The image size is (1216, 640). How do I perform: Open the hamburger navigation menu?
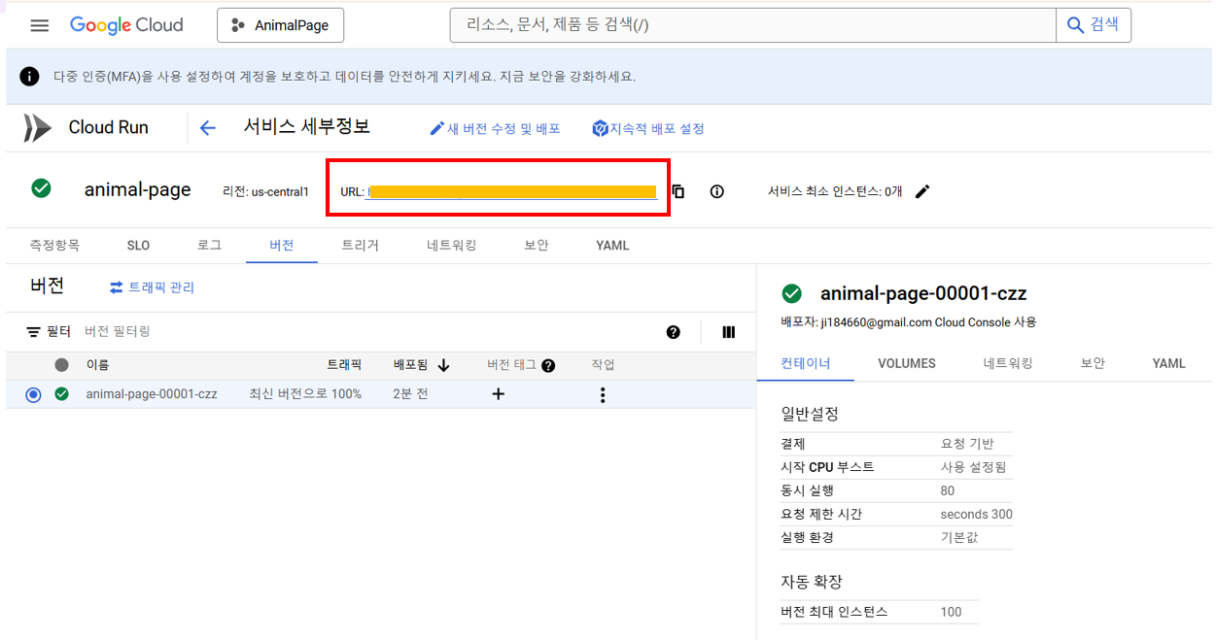(39, 25)
